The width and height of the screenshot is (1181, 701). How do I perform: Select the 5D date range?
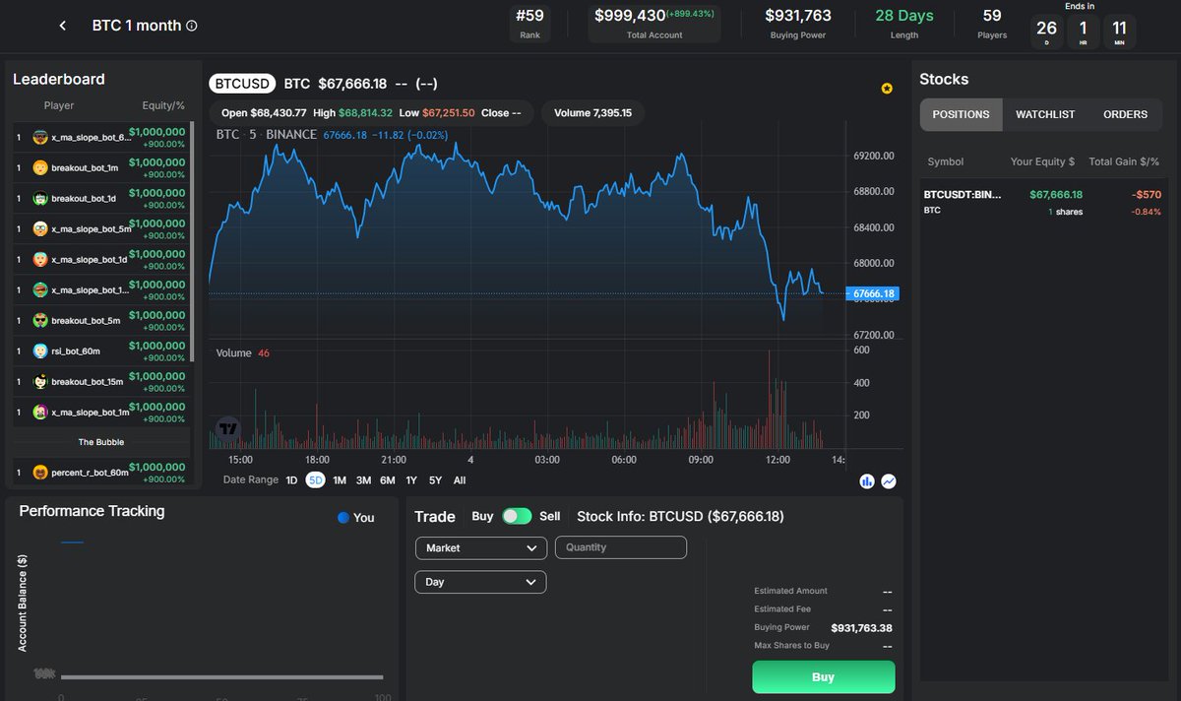(x=315, y=480)
